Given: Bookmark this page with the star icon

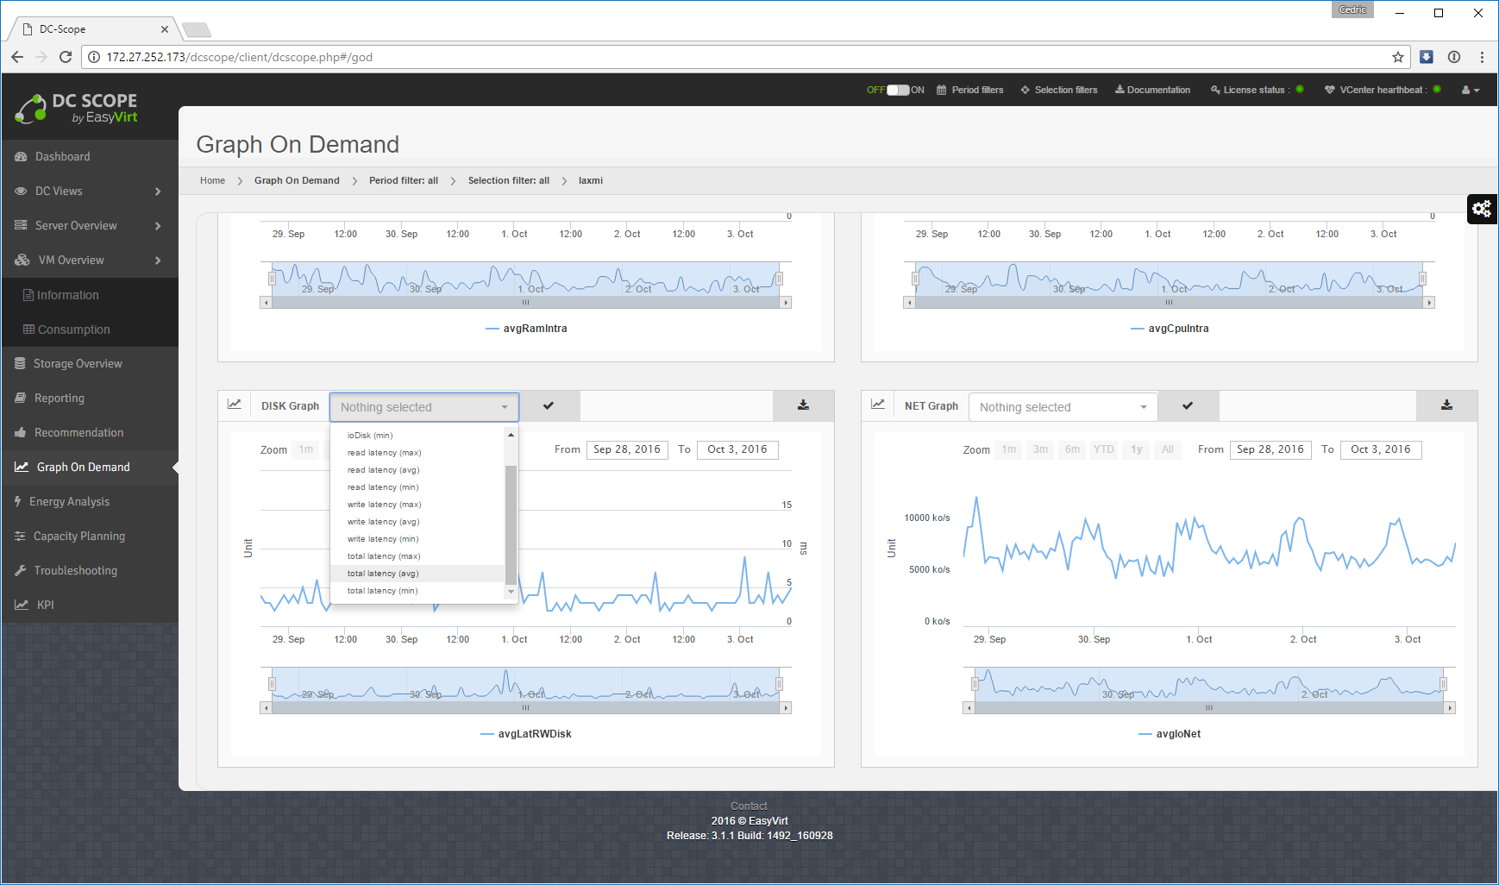Looking at the screenshot, I should 1397,57.
